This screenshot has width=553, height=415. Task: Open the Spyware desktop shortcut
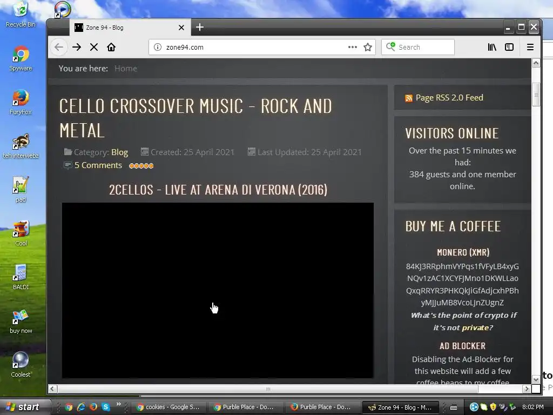(21, 58)
